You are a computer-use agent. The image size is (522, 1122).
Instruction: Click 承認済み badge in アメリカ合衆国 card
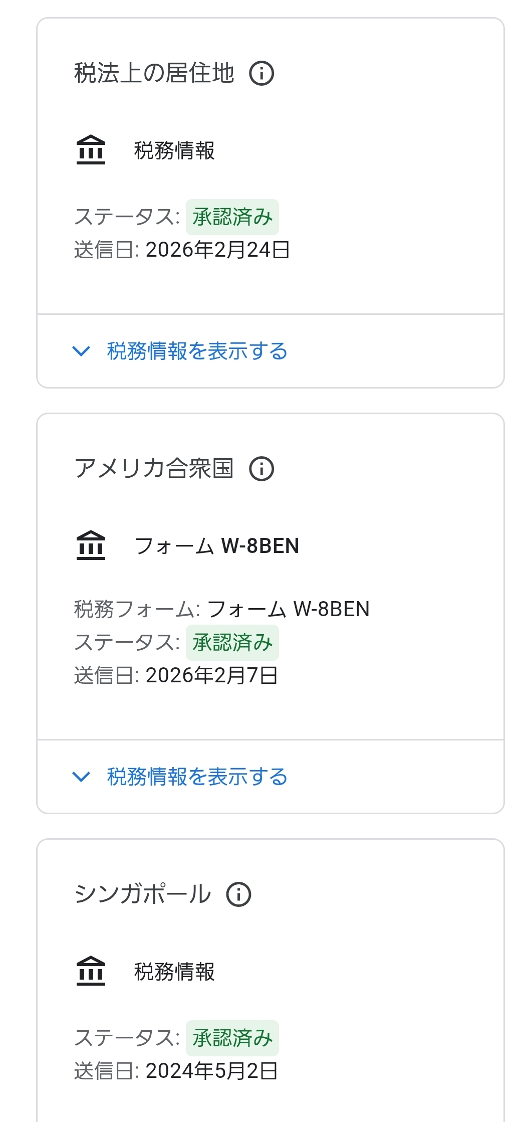click(x=232, y=643)
